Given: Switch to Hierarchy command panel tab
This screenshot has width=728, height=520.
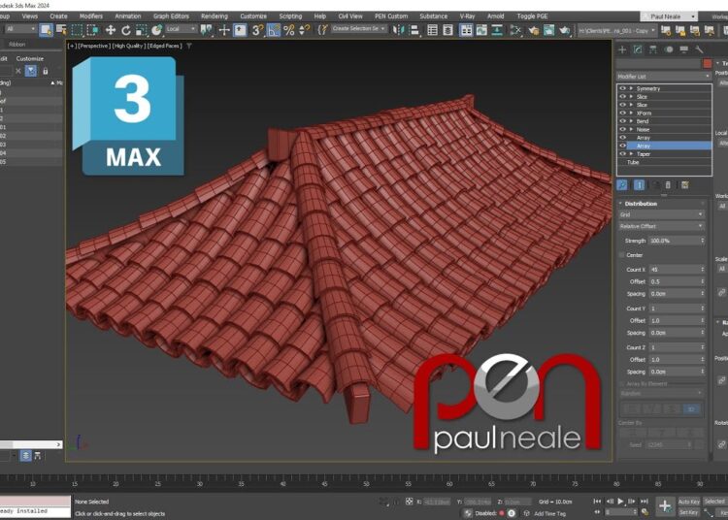Looking at the screenshot, I should click(653, 49).
